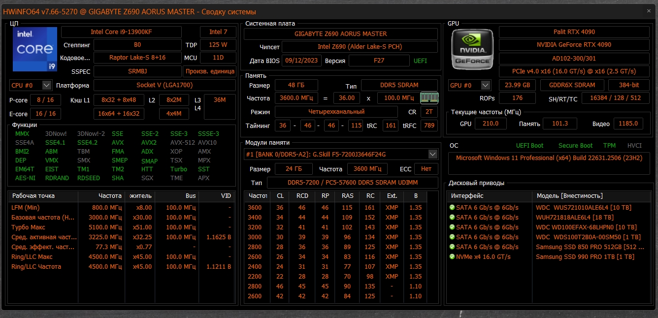Click the HVCI indicator

click(x=634, y=146)
